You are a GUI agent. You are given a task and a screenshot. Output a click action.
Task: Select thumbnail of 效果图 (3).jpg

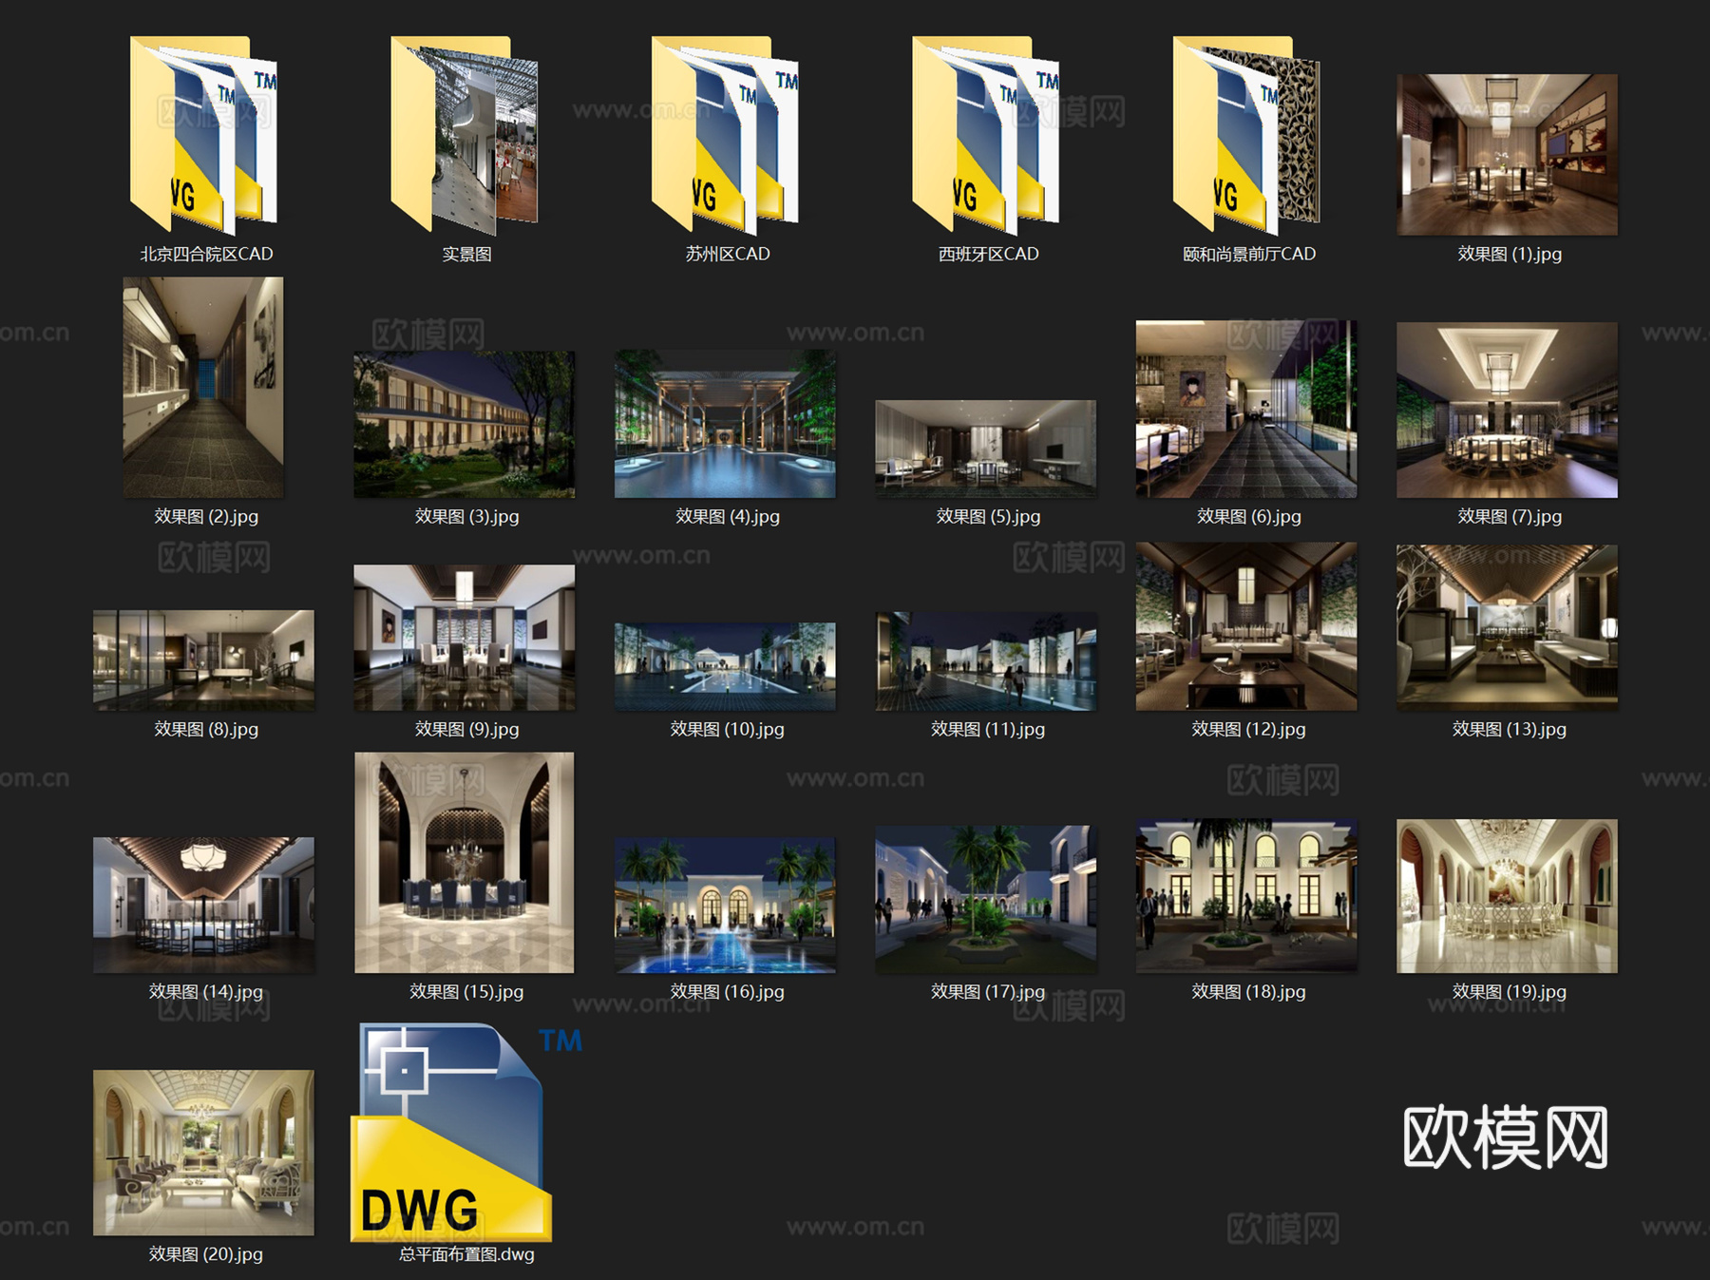(x=465, y=424)
